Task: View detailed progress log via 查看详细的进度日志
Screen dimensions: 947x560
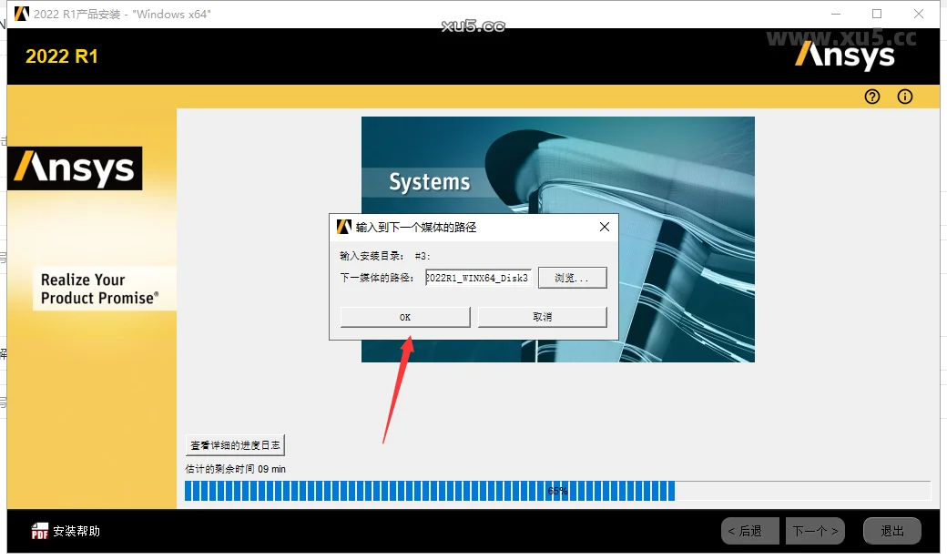Action: [234, 444]
